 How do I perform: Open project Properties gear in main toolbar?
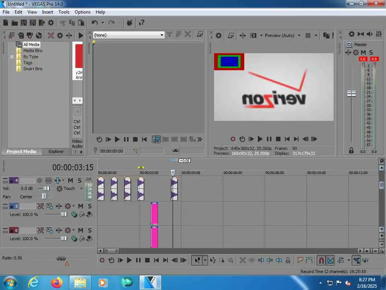[51, 23]
